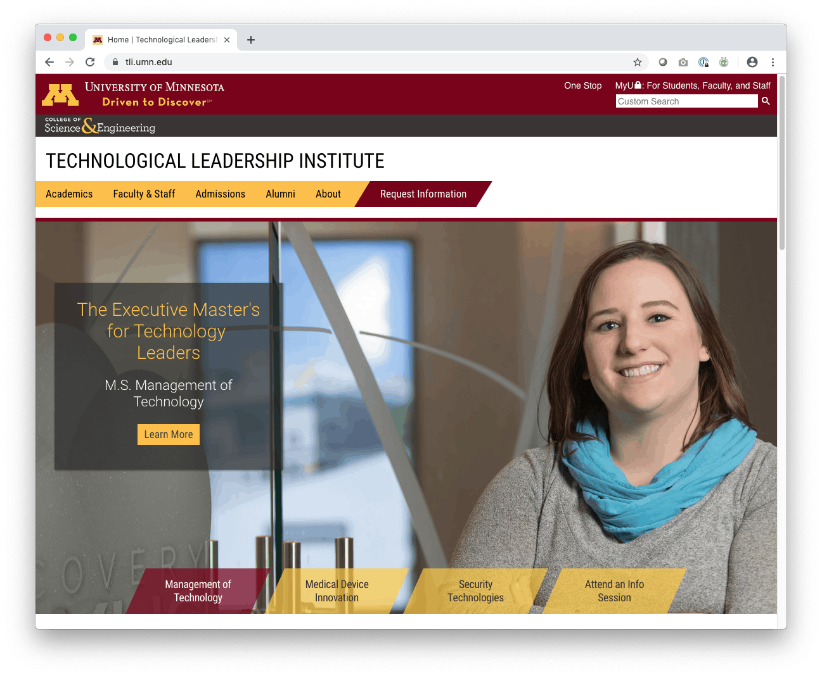This screenshot has width=822, height=676.
Task: Close the Technological Leadership tab
Action: [227, 40]
